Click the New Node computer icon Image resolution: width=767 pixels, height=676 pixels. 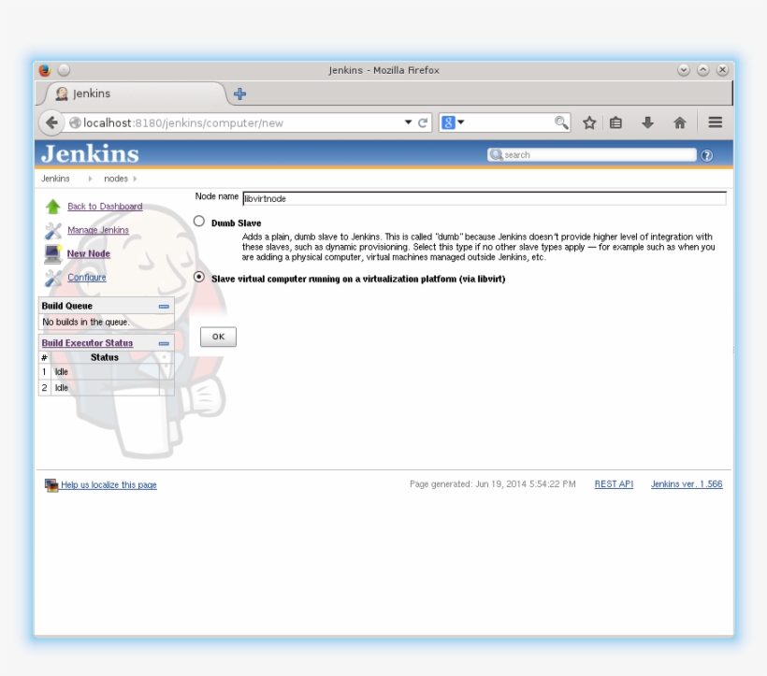coord(52,253)
